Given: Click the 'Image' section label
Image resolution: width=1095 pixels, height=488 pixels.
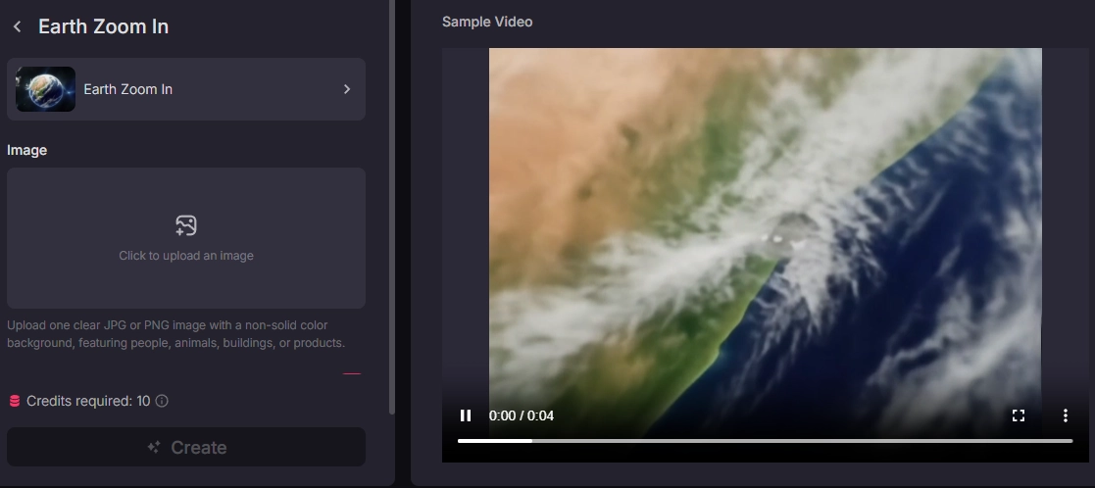Looking at the screenshot, I should click(26, 150).
